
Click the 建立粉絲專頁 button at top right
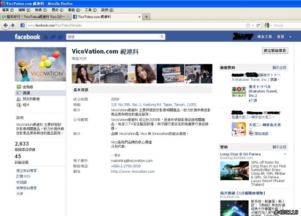pyautogui.click(x=275, y=51)
